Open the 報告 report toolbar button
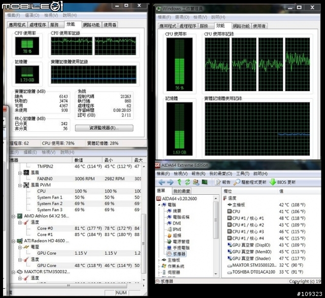Viewport: 325px width, 298px height. coord(221,182)
